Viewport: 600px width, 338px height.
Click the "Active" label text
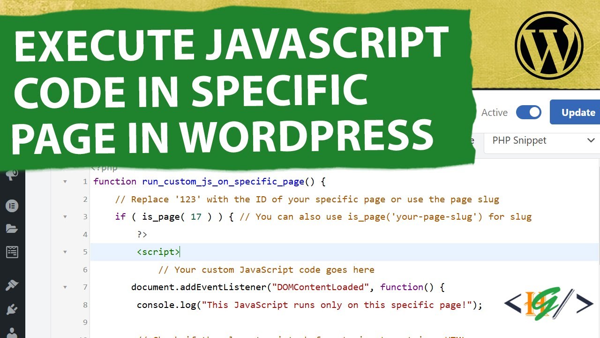click(x=495, y=113)
